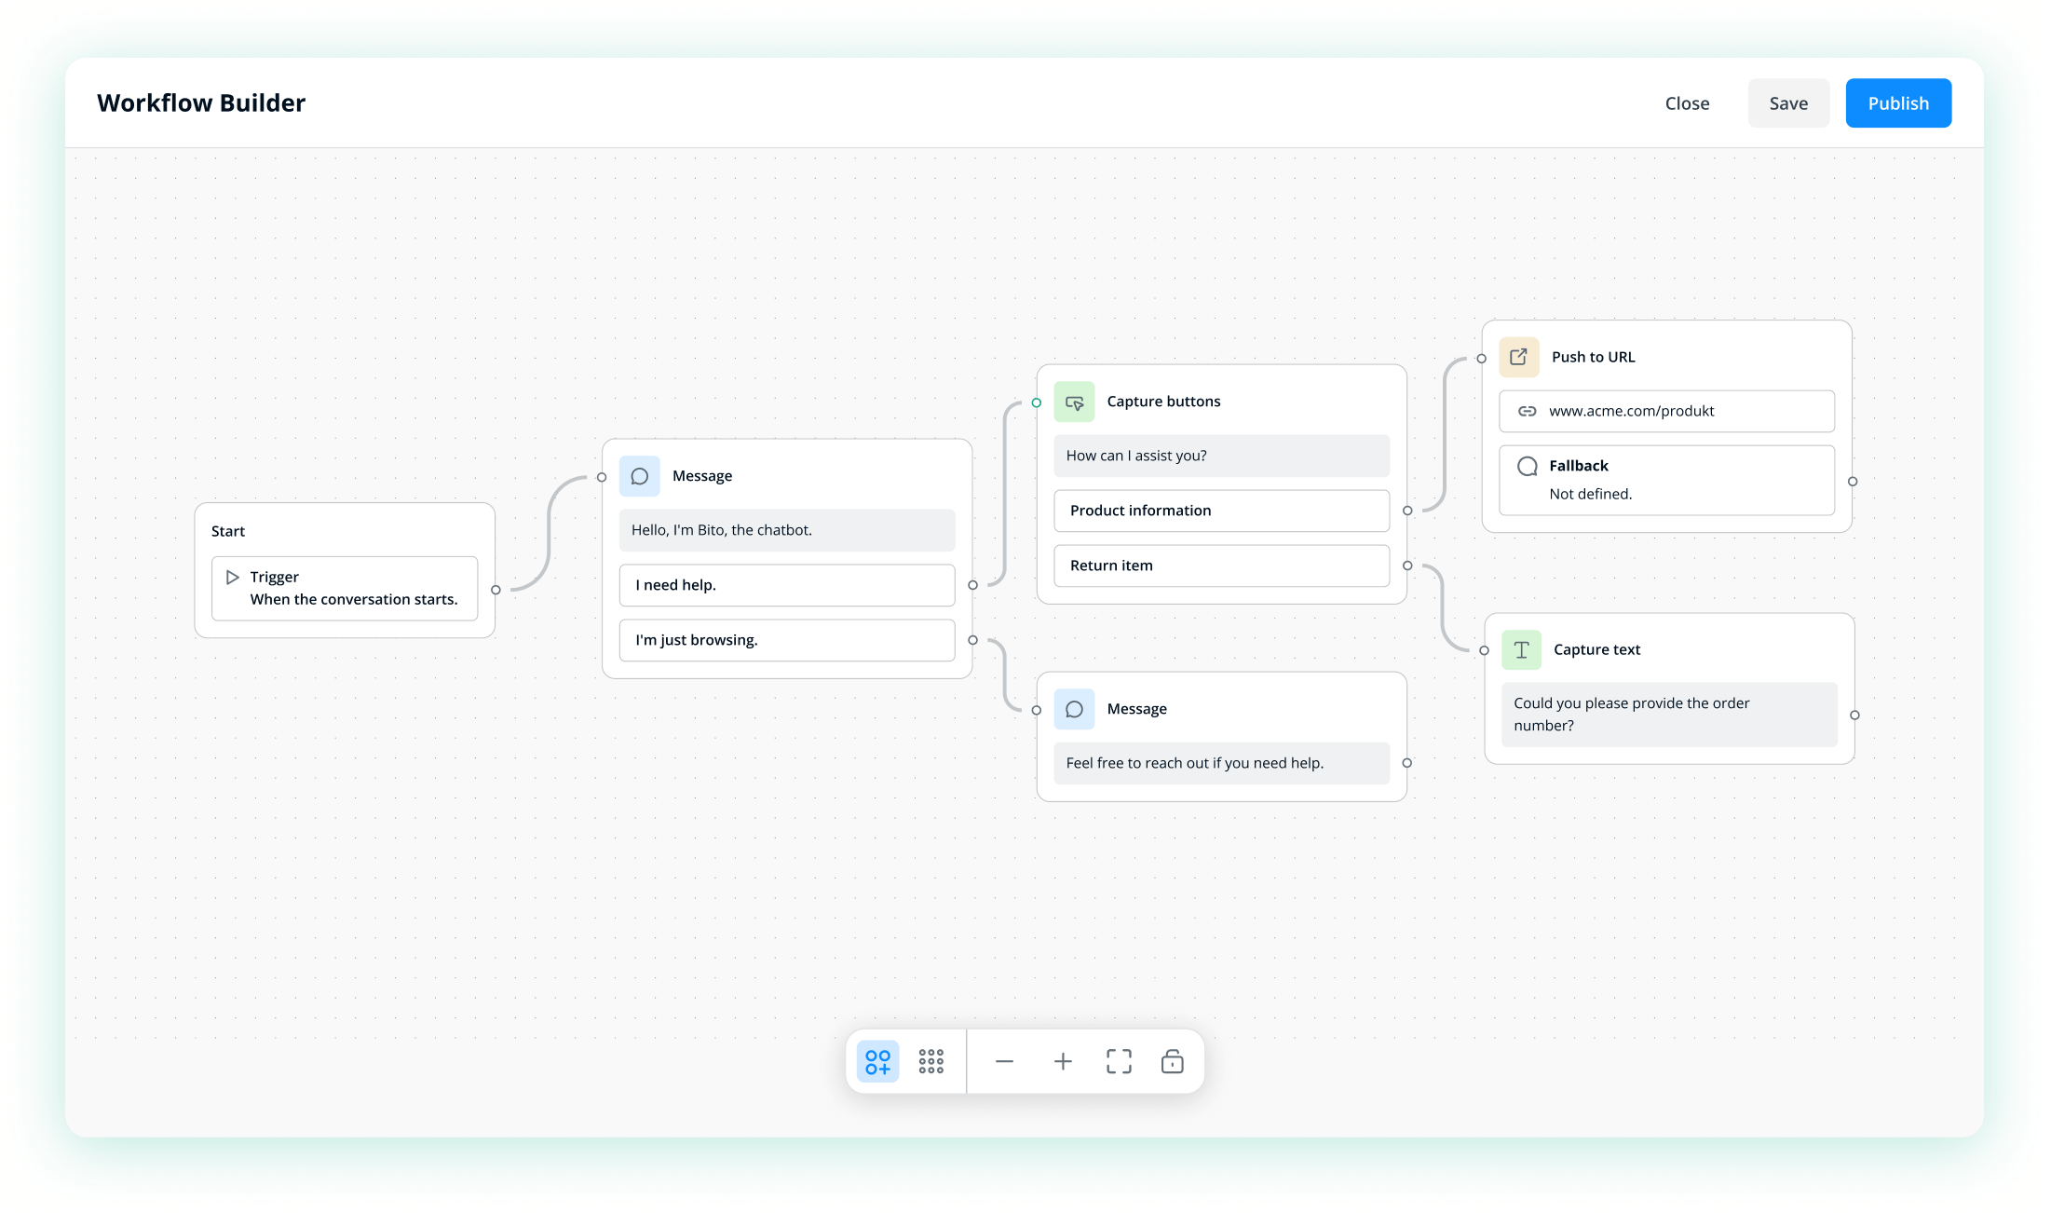Click the Capture text T icon
2051x1213 pixels.
click(x=1521, y=649)
